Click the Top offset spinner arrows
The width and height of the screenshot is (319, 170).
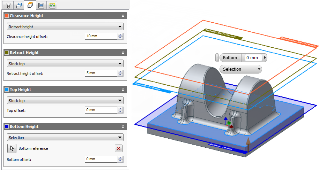120,110
